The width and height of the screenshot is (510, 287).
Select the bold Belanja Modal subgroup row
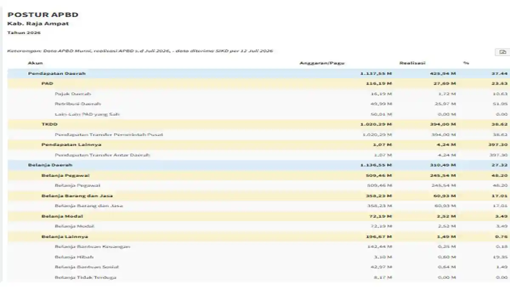[259, 216]
